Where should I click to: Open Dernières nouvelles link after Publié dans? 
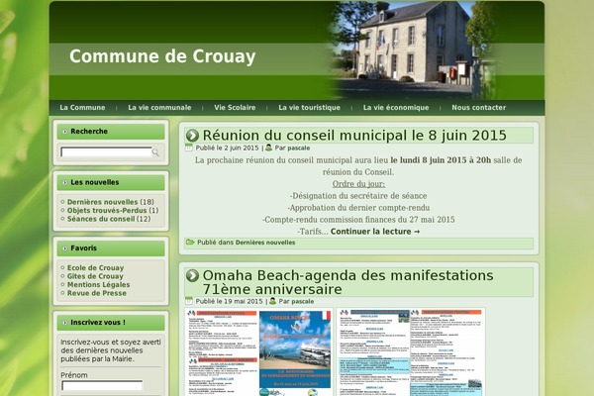pos(265,243)
